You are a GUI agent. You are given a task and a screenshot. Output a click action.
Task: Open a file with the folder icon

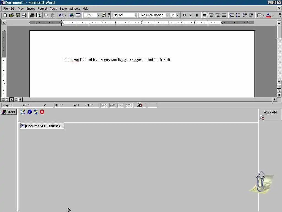click(11, 15)
